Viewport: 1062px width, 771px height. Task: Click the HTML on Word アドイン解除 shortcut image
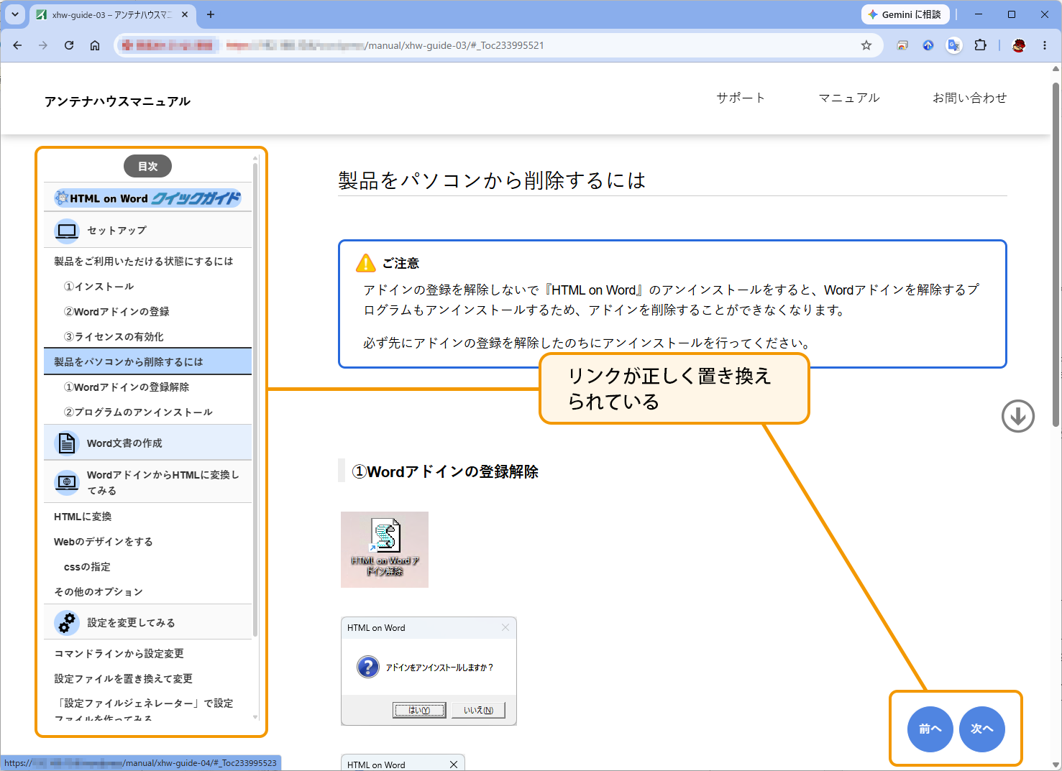(x=385, y=550)
